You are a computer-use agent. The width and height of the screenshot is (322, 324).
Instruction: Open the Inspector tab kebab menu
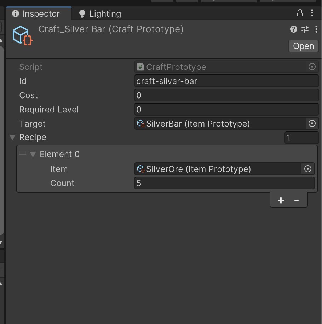[312, 13]
